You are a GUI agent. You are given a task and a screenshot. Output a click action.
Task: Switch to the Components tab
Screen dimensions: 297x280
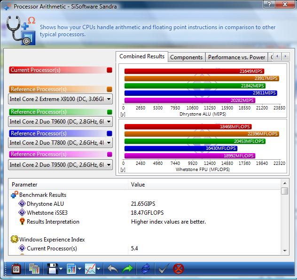[x=187, y=57]
